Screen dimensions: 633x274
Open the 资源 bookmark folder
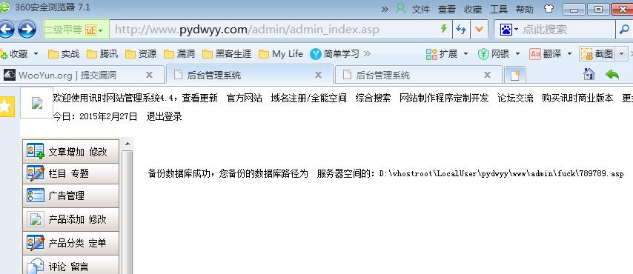[141, 53]
